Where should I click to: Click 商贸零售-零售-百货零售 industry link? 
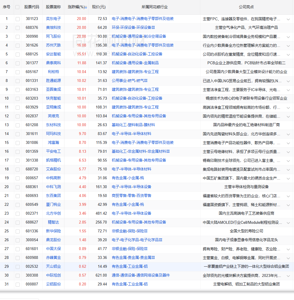coord(131,196)
